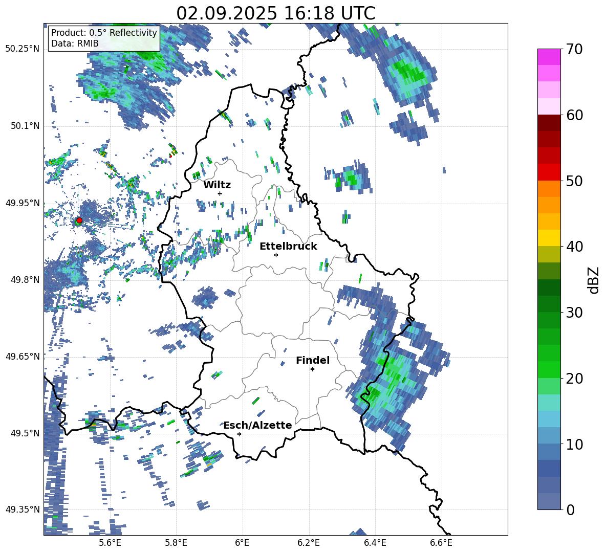Click the Esch/Alzette city label
Viewport: 606px width, 553px height.
tap(257, 425)
